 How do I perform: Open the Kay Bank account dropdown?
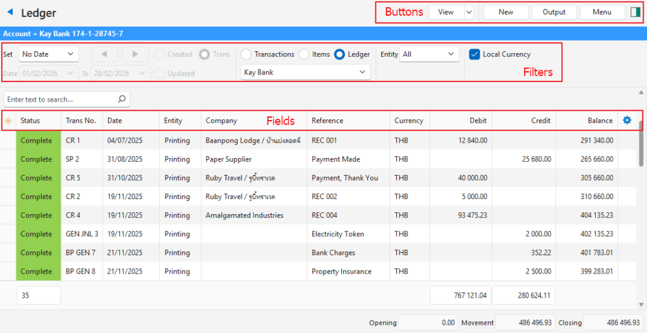click(x=305, y=72)
